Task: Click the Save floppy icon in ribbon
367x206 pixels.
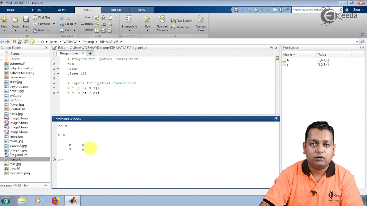Action: (26, 19)
